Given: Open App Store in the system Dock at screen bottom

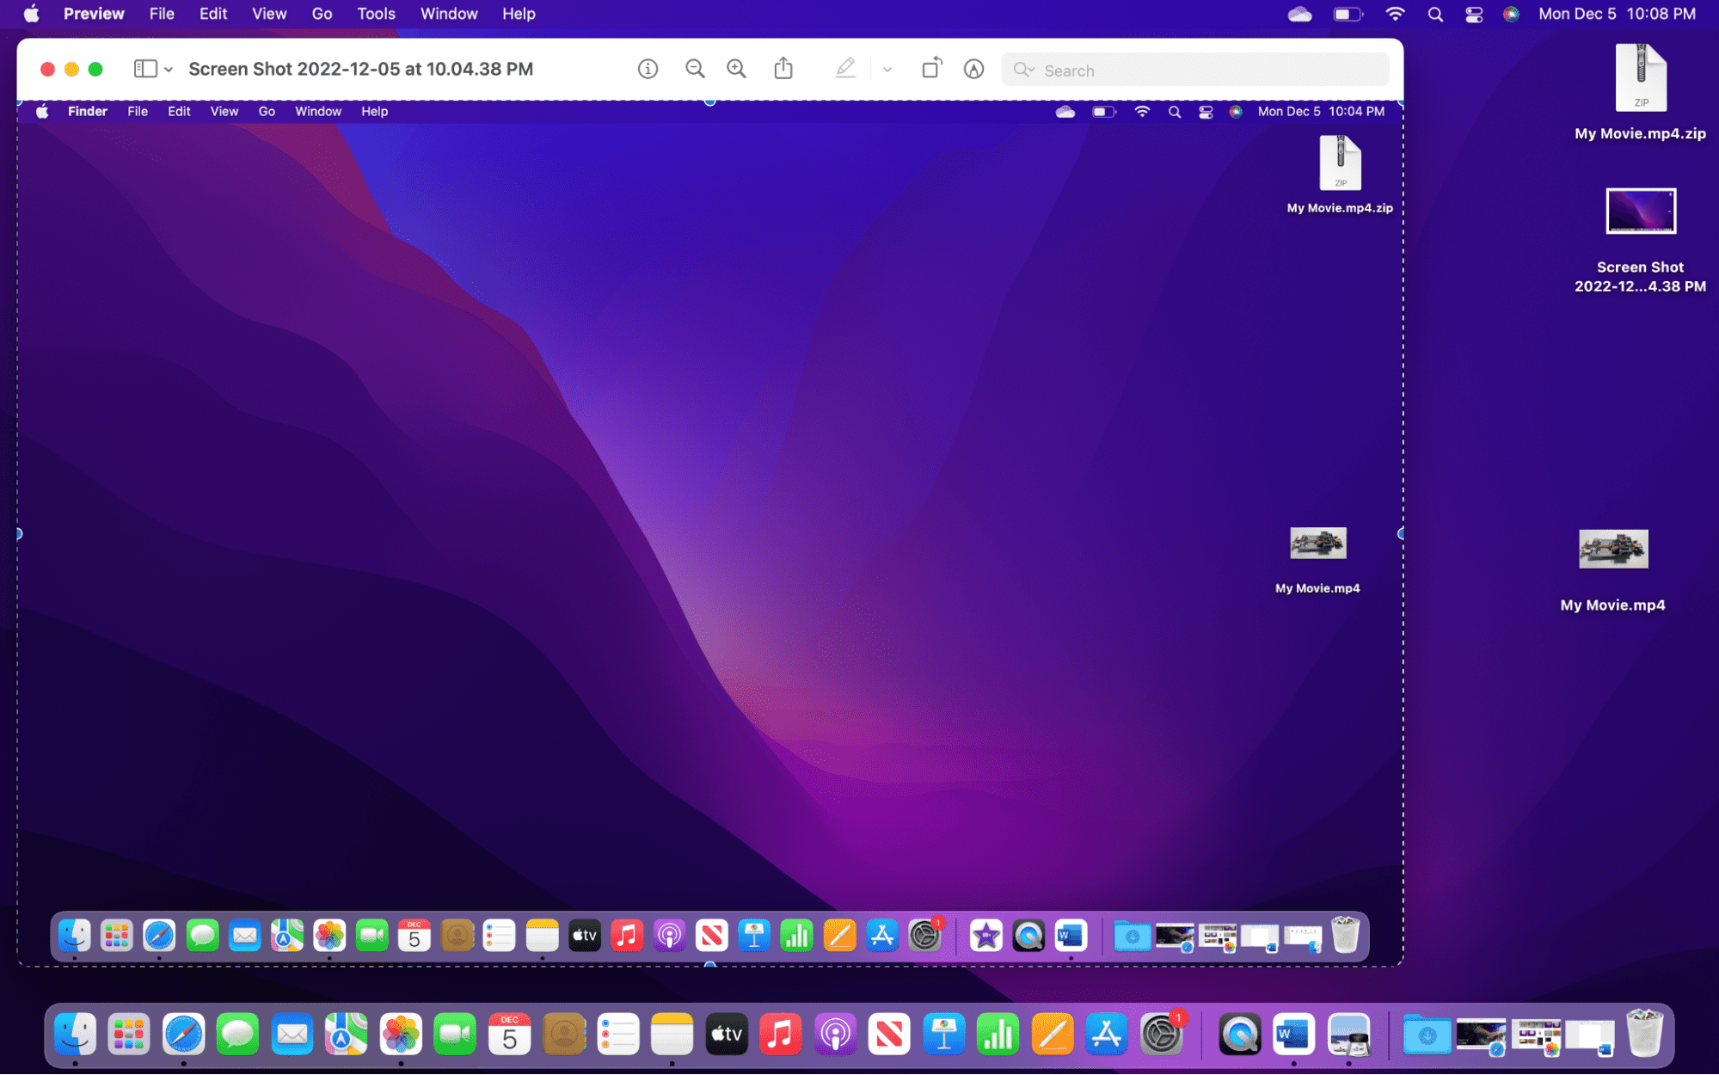Looking at the screenshot, I should [x=1107, y=1035].
